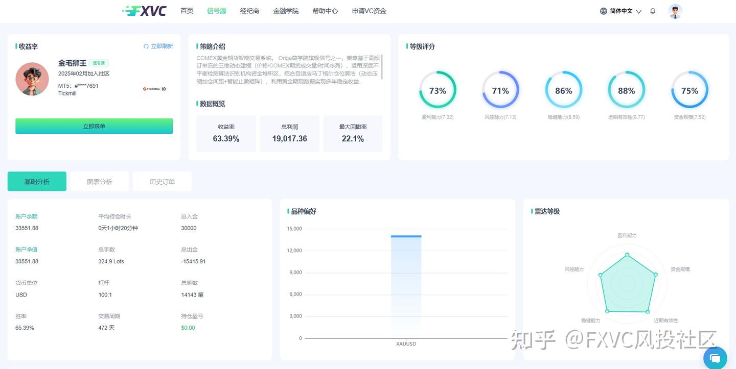
Task: Click the 盈利能力 radar chart label
Action: [627, 235]
